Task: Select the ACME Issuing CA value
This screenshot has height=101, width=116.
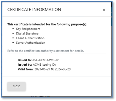Action: 44,65
